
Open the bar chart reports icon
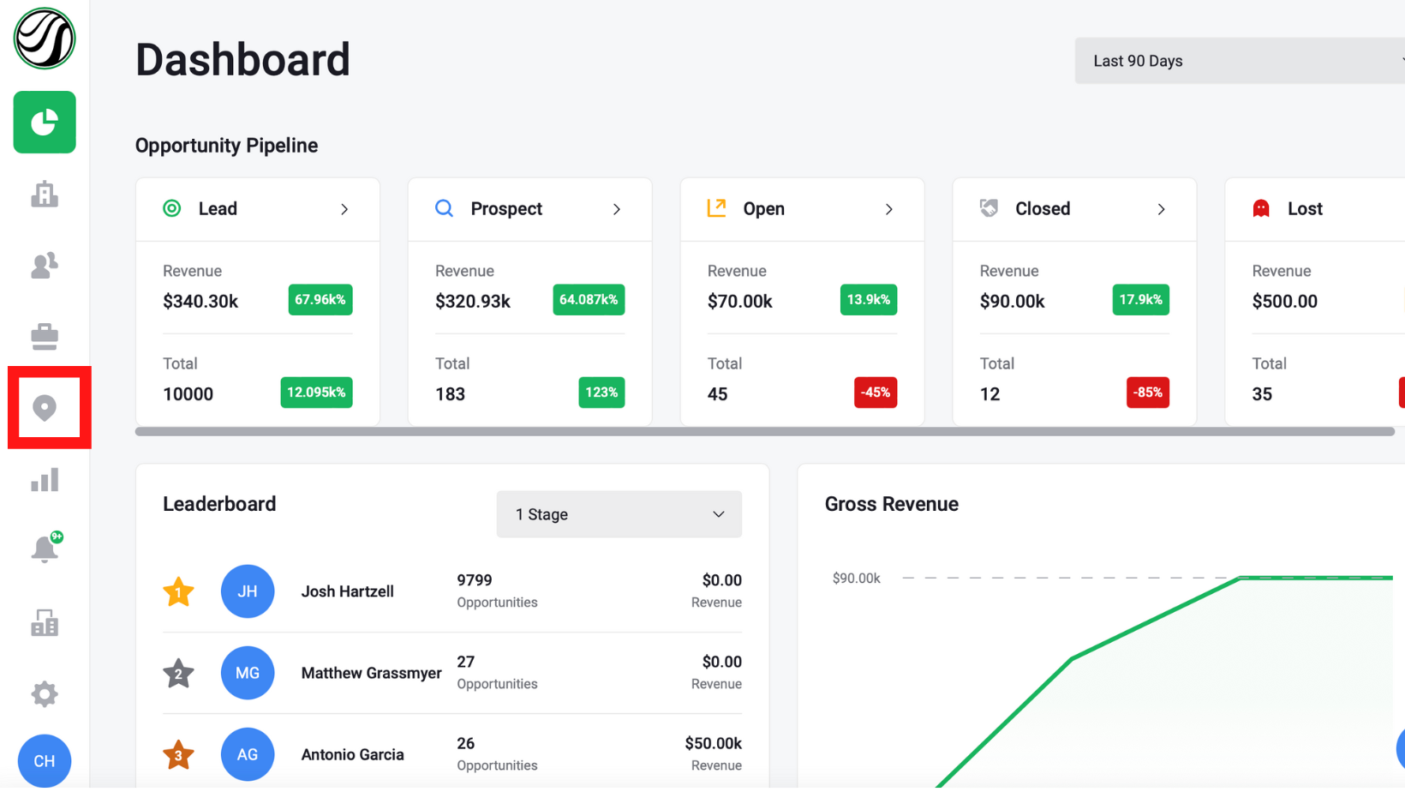[45, 480]
